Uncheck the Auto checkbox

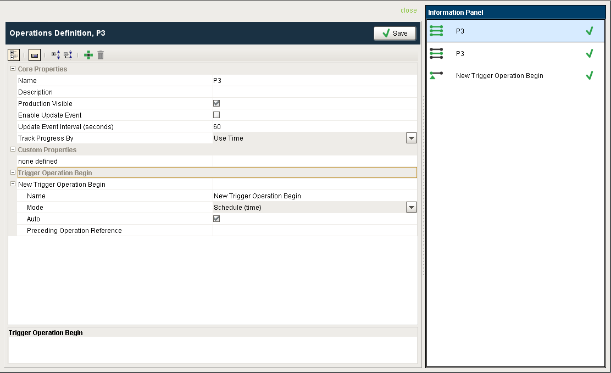216,219
